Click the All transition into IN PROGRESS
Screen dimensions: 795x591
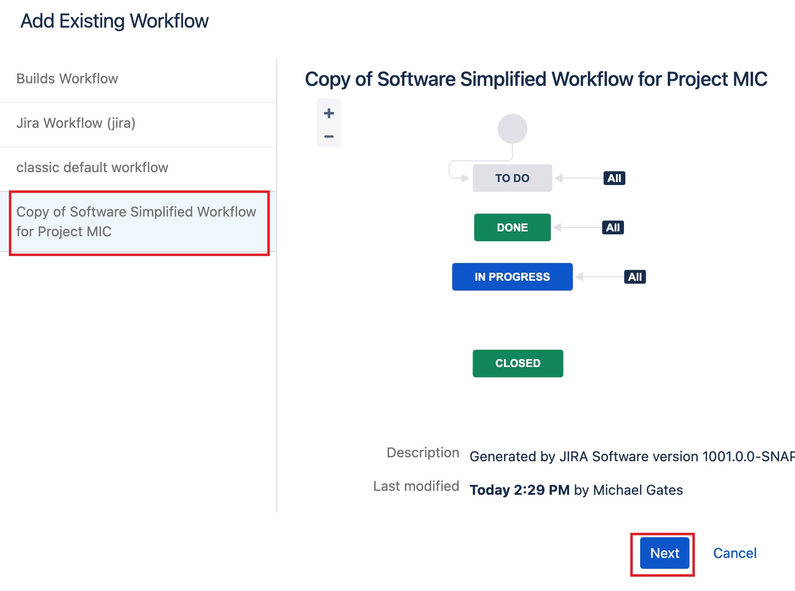click(634, 277)
